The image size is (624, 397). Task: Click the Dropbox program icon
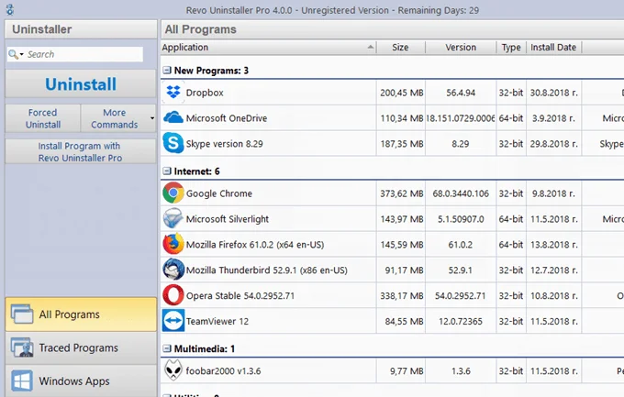[x=173, y=93]
